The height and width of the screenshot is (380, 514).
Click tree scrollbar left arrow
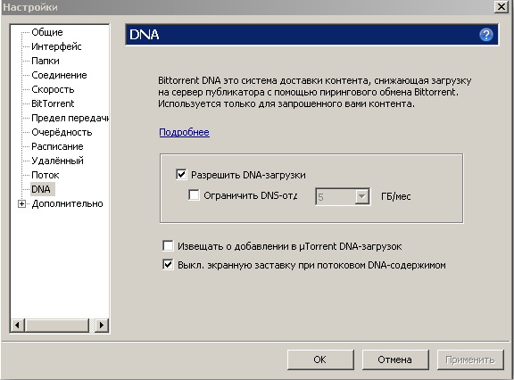[x=18, y=326]
